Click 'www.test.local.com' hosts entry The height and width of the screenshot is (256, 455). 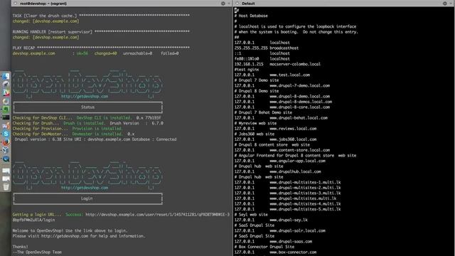click(x=289, y=75)
